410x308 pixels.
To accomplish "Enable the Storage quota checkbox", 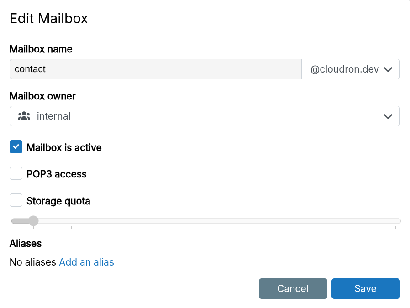I will pos(16,200).
